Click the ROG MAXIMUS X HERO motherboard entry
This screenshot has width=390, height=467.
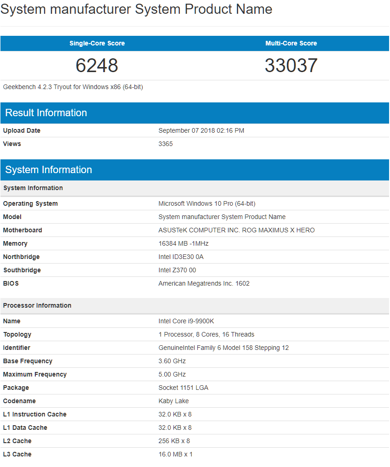point(237,230)
